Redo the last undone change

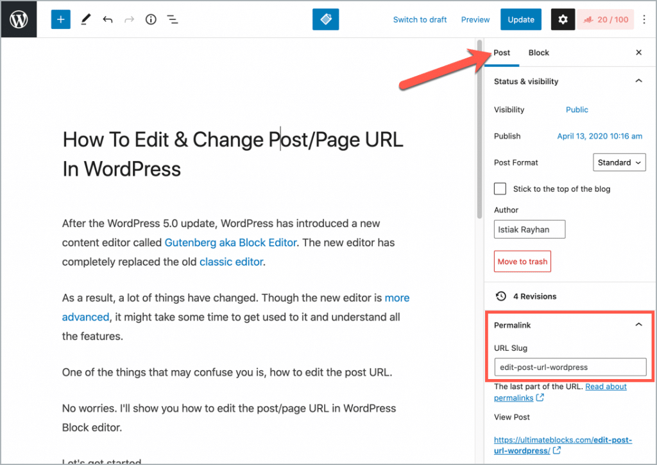pos(129,19)
